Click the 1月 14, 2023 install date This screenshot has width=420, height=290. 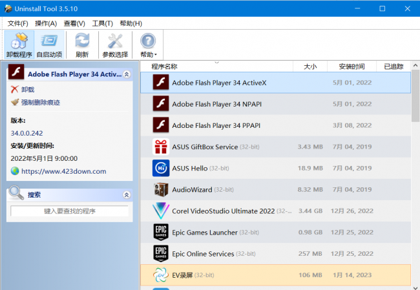352,275
